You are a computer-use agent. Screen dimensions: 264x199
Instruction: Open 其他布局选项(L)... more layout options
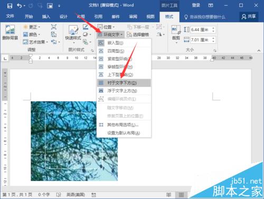(124, 125)
